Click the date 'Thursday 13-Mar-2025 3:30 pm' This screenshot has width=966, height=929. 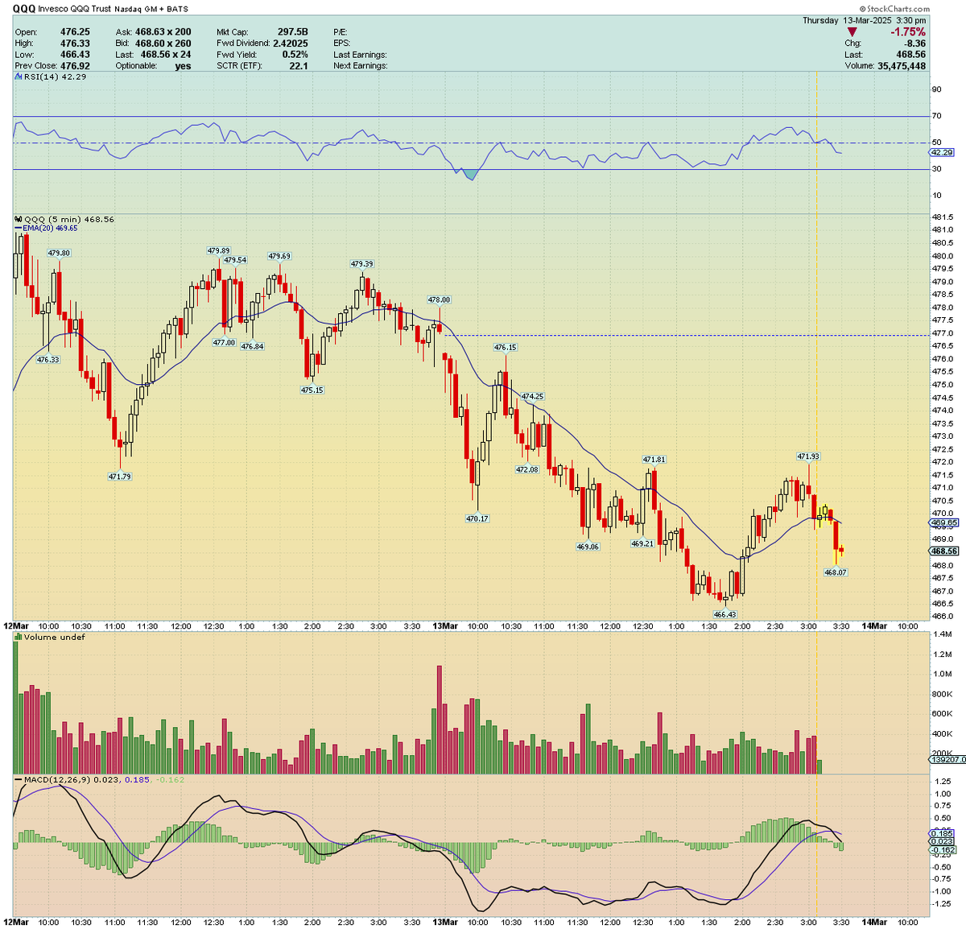864,20
